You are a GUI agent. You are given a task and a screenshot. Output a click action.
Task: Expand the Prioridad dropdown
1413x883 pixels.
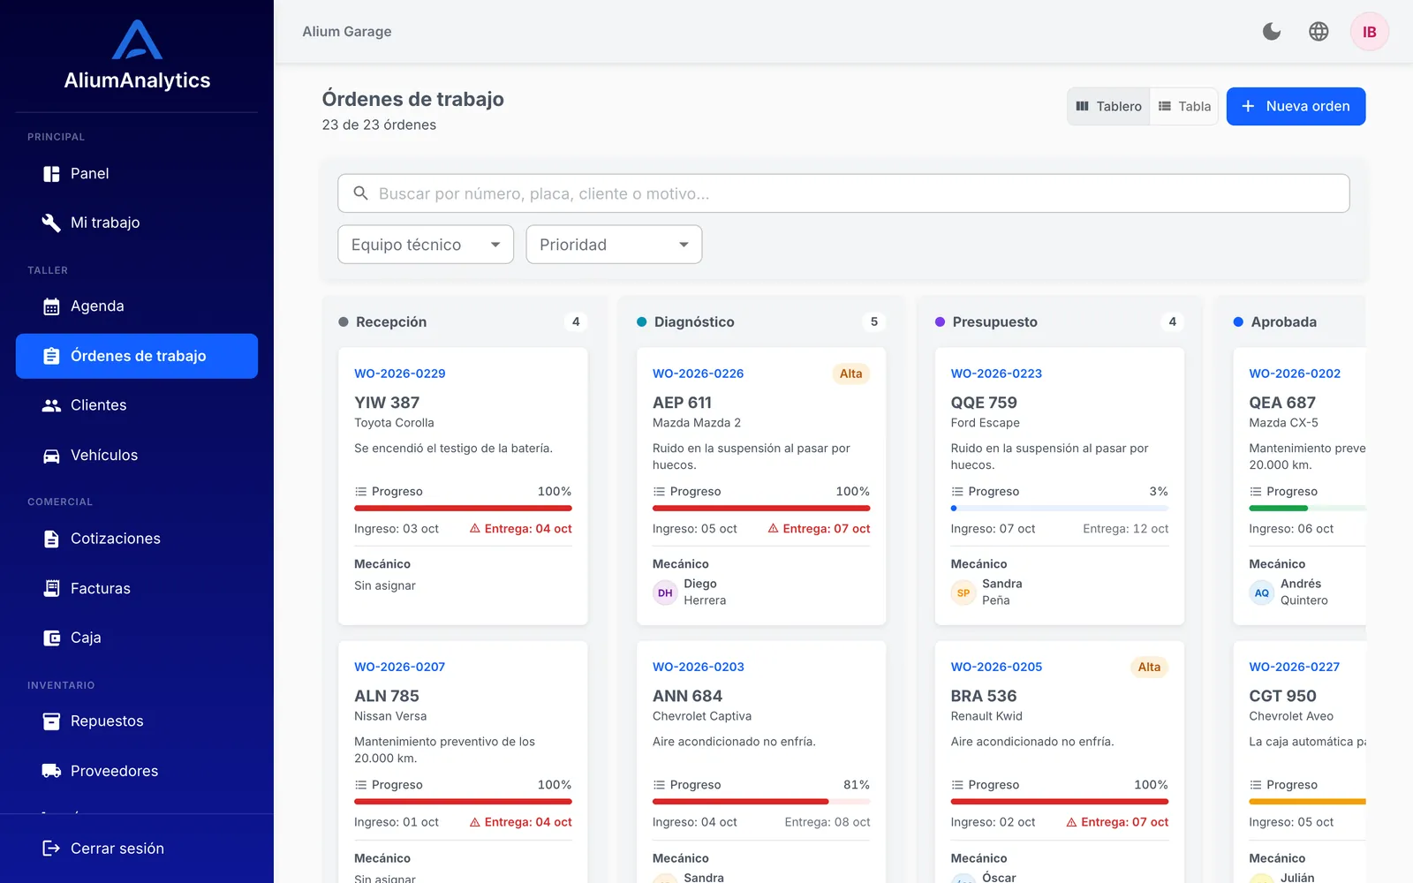pyautogui.click(x=614, y=245)
